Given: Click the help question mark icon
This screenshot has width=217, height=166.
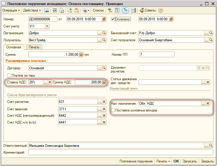Looking at the screenshot, I should (161, 10).
